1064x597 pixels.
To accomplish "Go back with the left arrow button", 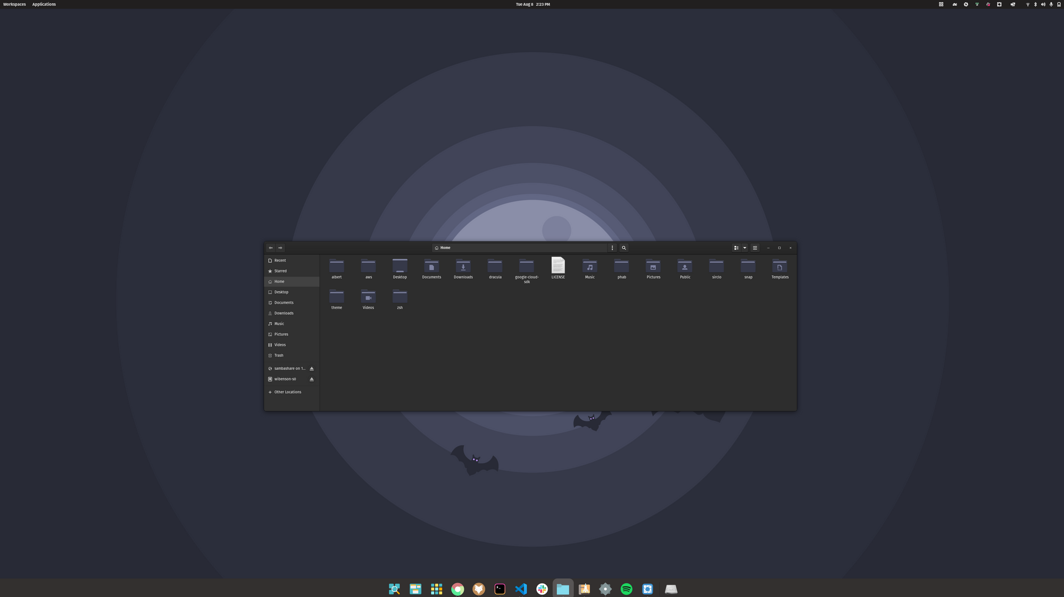I will click(271, 248).
